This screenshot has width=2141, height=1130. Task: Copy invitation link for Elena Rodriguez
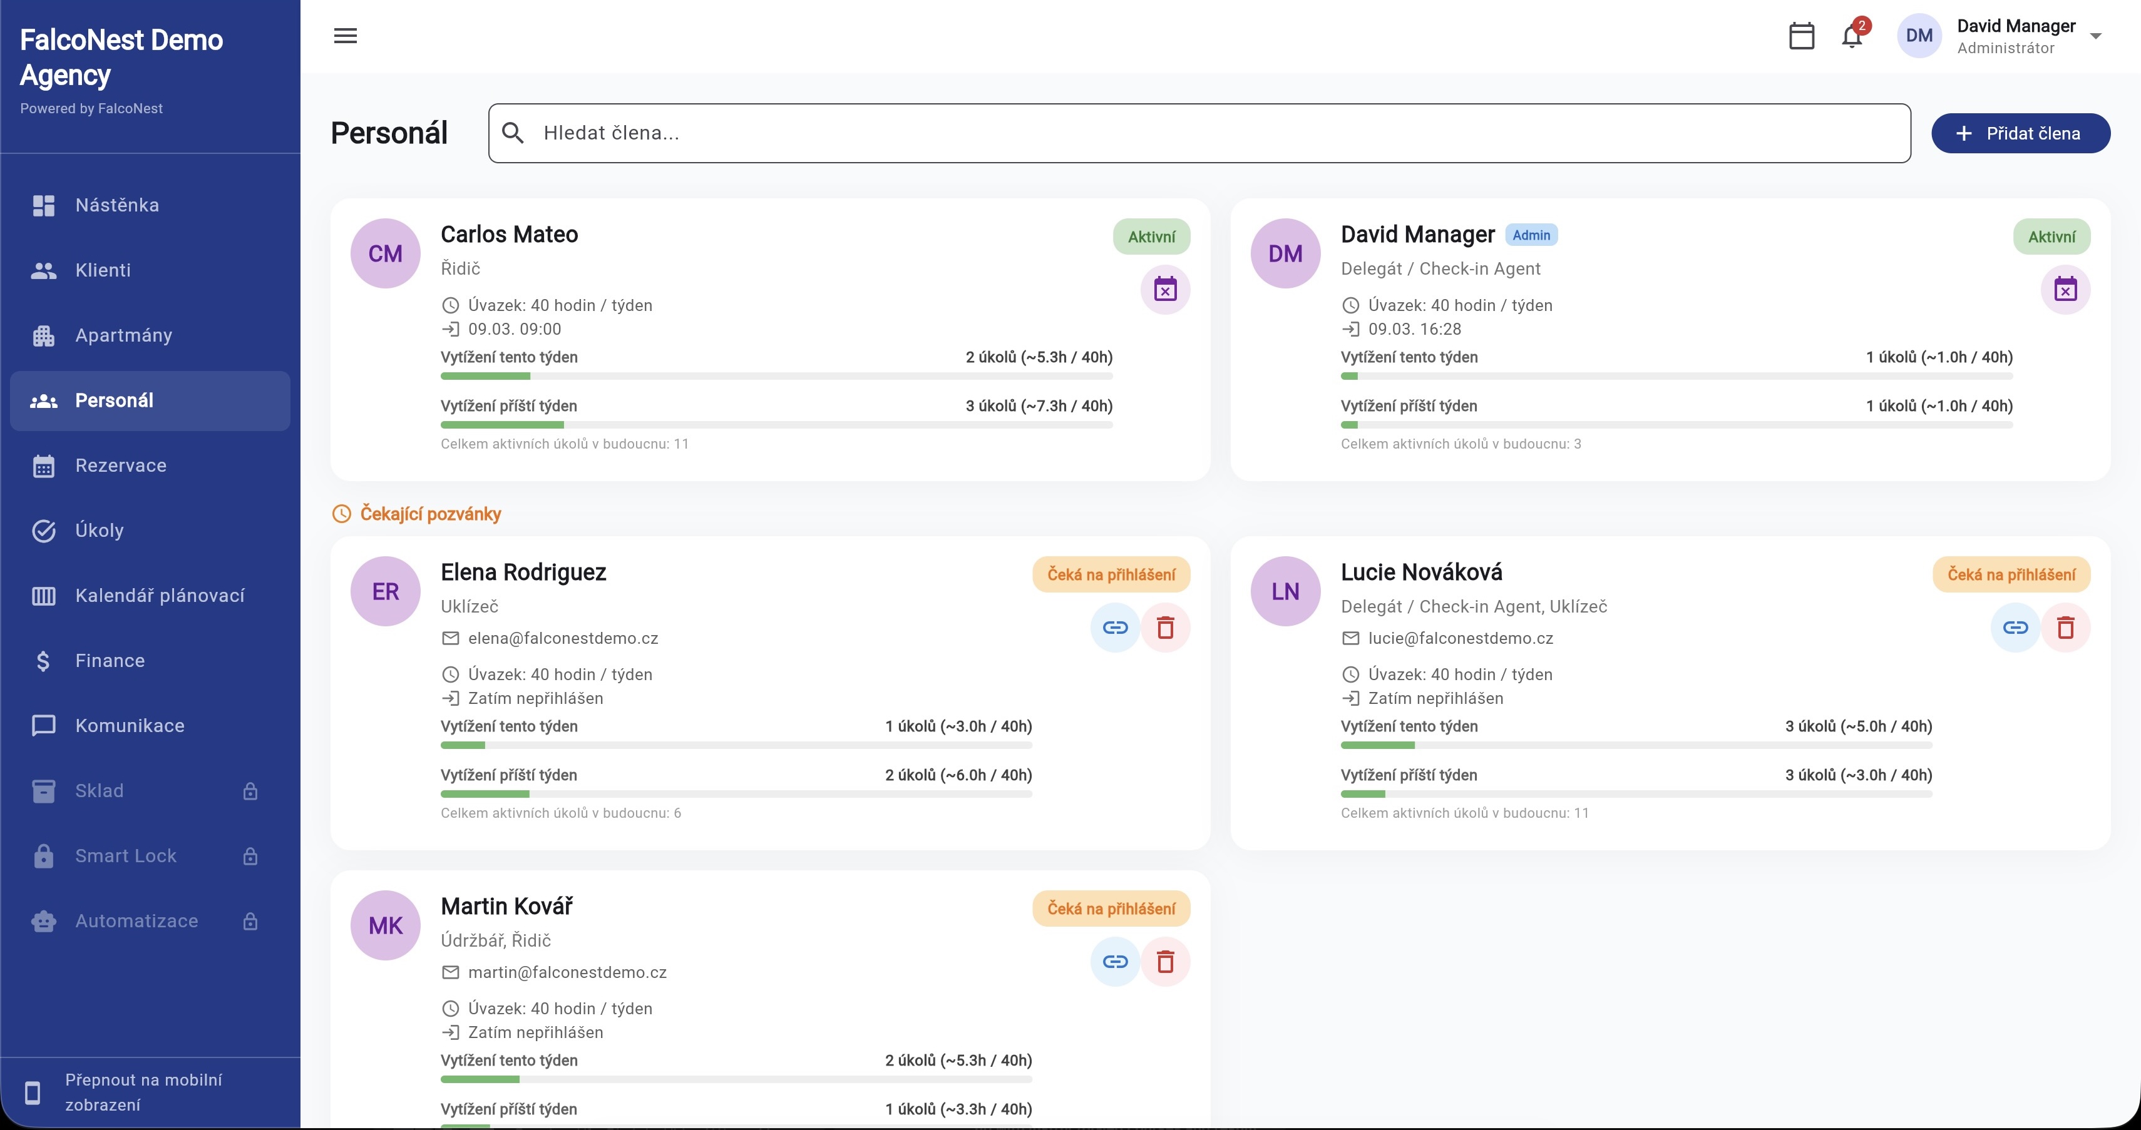[x=1114, y=628]
